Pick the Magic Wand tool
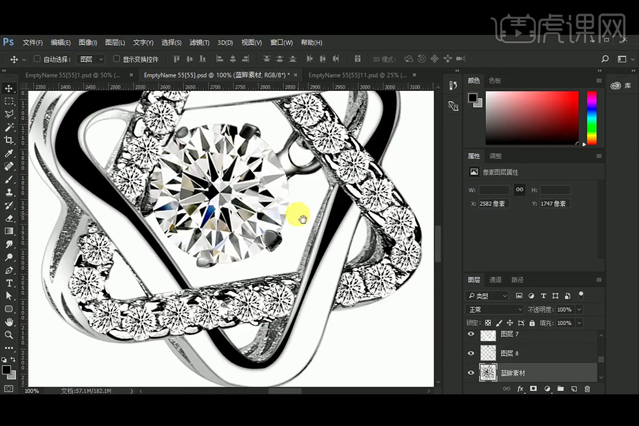The width and height of the screenshot is (639, 426). (x=8, y=127)
